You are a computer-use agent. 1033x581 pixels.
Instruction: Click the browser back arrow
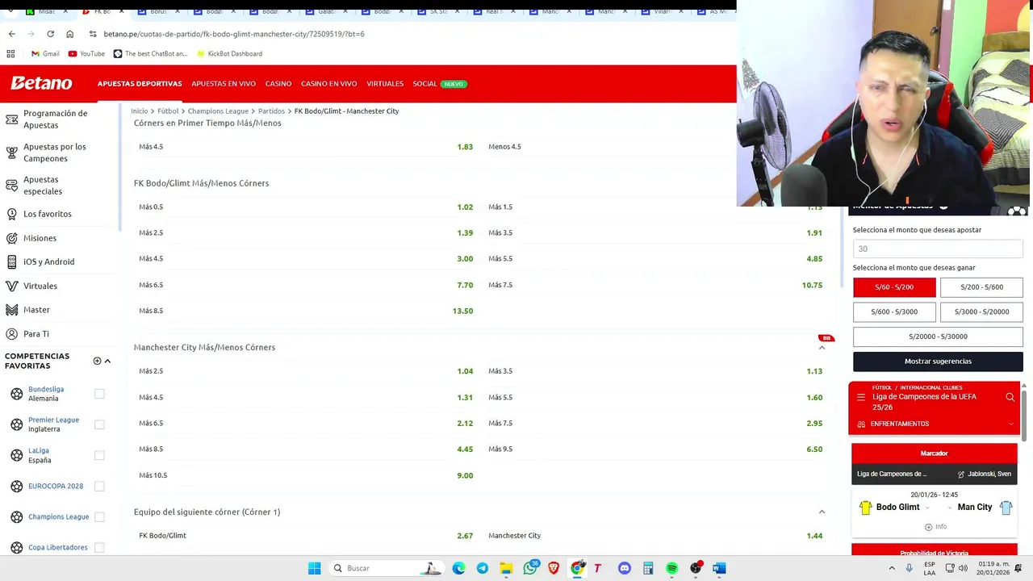pos(11,34)
